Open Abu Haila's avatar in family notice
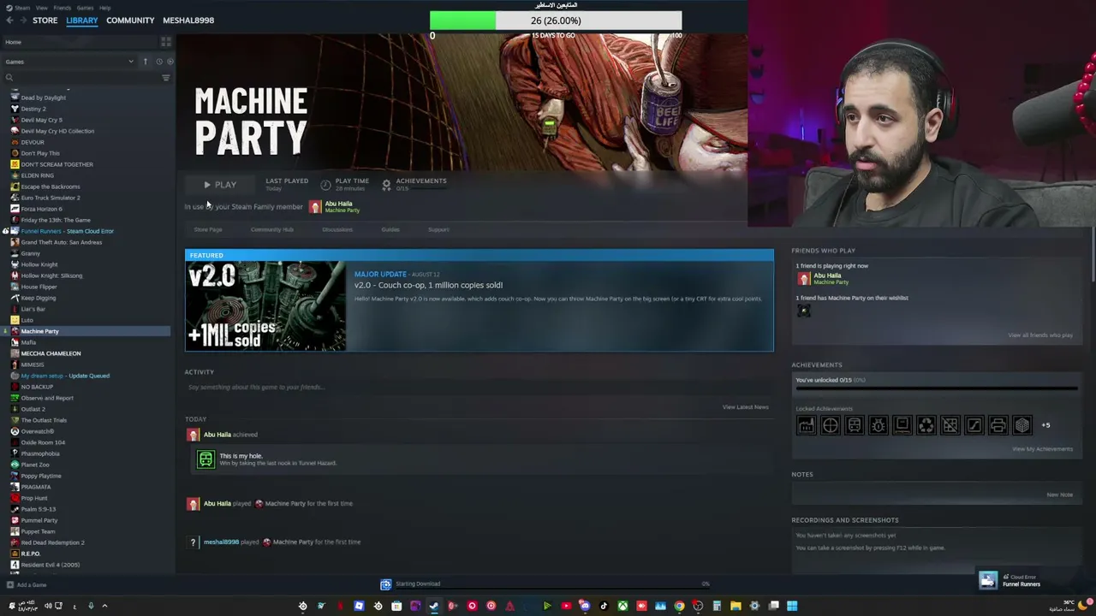The height and width of the screenshot is (616, 1096). 315,206
